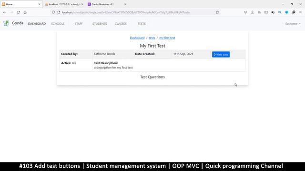Select the My First Test heading text
This screenshot has height=171, width=305.
tap(152, 46)
